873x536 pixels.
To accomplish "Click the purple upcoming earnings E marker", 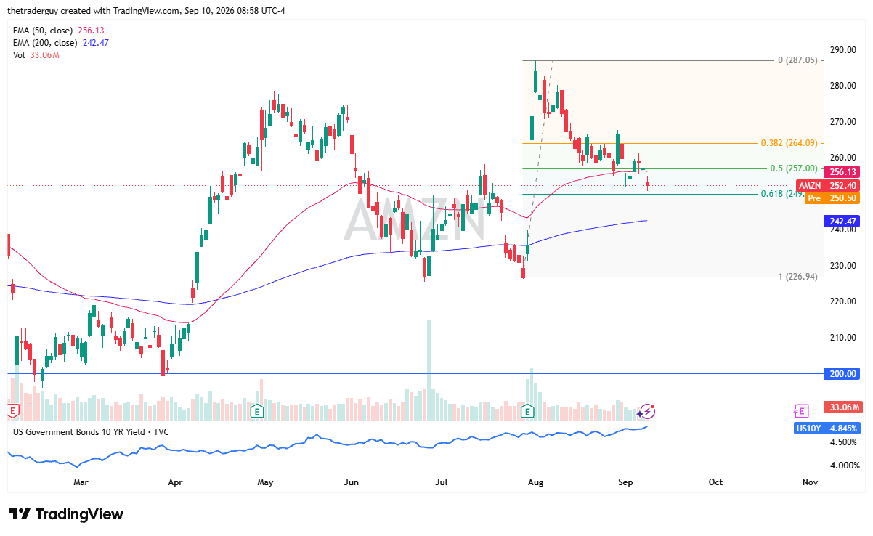I will [801, 412].
